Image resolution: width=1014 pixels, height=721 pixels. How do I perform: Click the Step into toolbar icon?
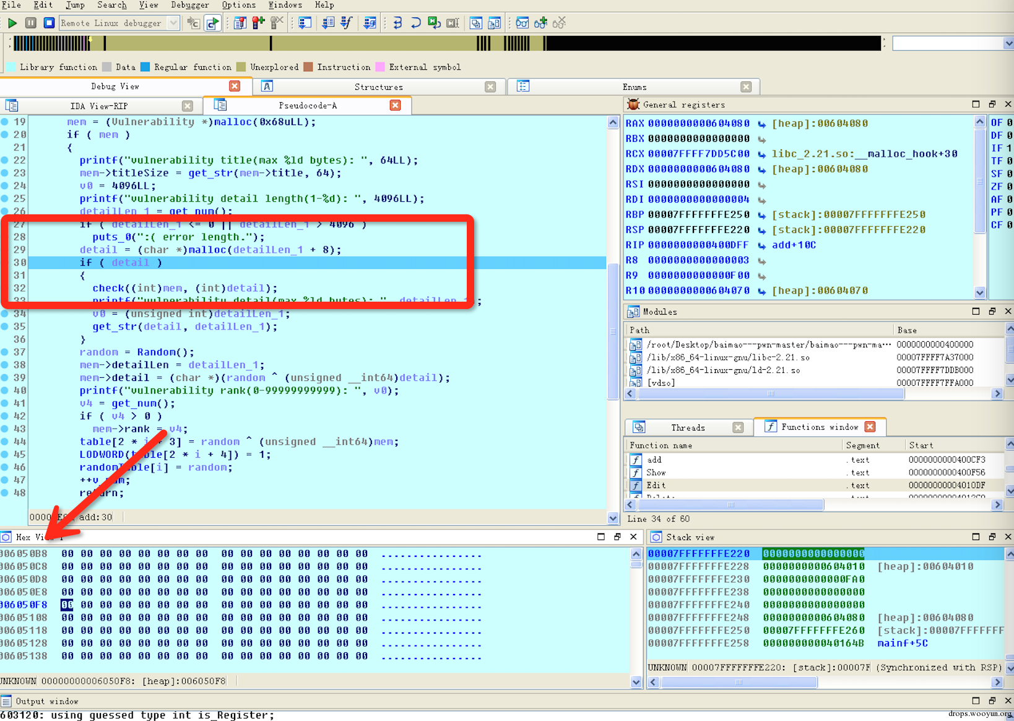[x=397, y=23]
